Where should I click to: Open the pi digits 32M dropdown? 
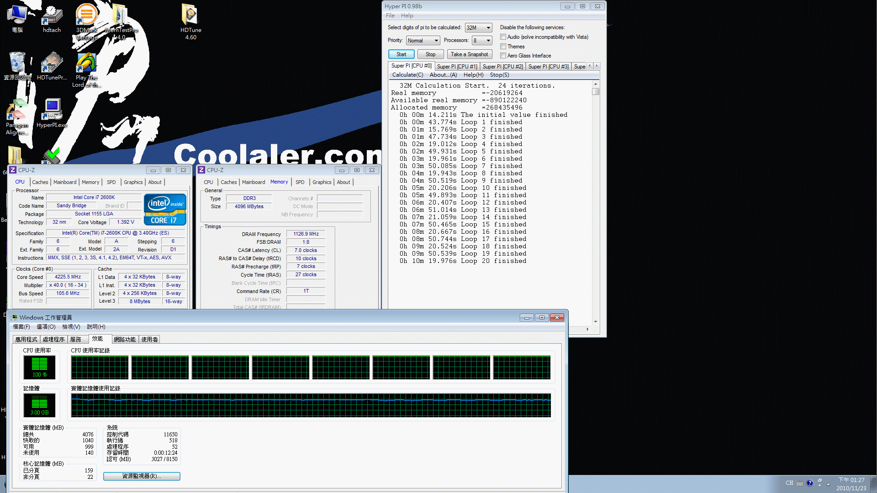pyautogui.click(x=478, y=28)
